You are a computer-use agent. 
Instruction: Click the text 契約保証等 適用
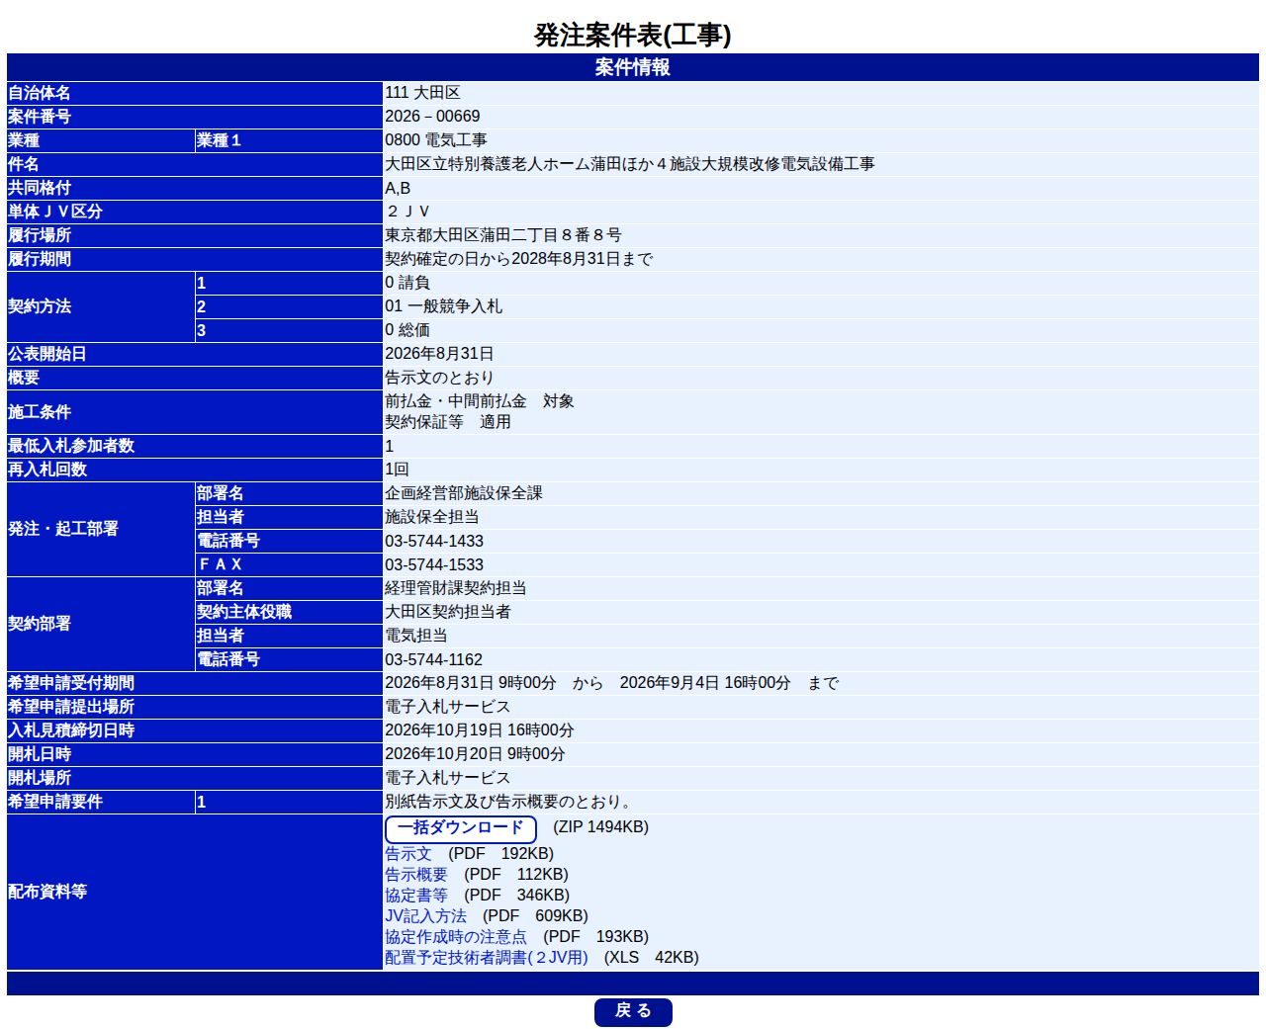click(448, 422)
